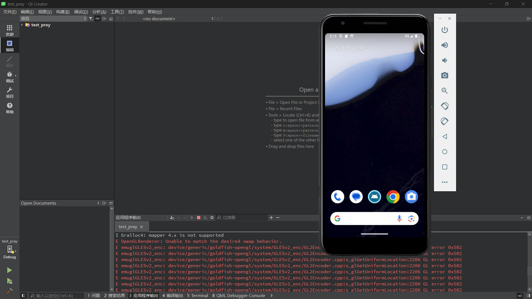Take emulator screenshot with camera icon
Viewport: 532px width, 299px height.
(444, 75)
